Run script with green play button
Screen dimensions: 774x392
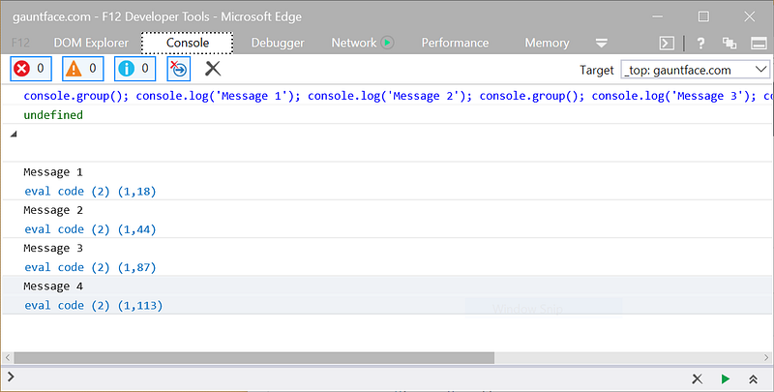coord(725,378)
